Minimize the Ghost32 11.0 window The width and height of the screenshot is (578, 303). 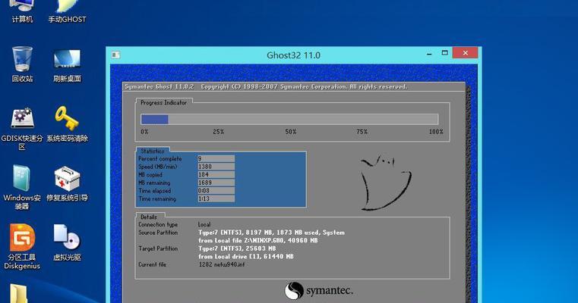pos(429,54)
